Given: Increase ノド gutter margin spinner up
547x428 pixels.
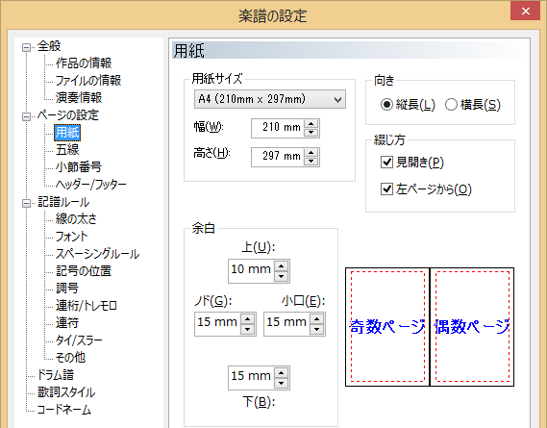Looking at the screenshot, I should 248,319.
